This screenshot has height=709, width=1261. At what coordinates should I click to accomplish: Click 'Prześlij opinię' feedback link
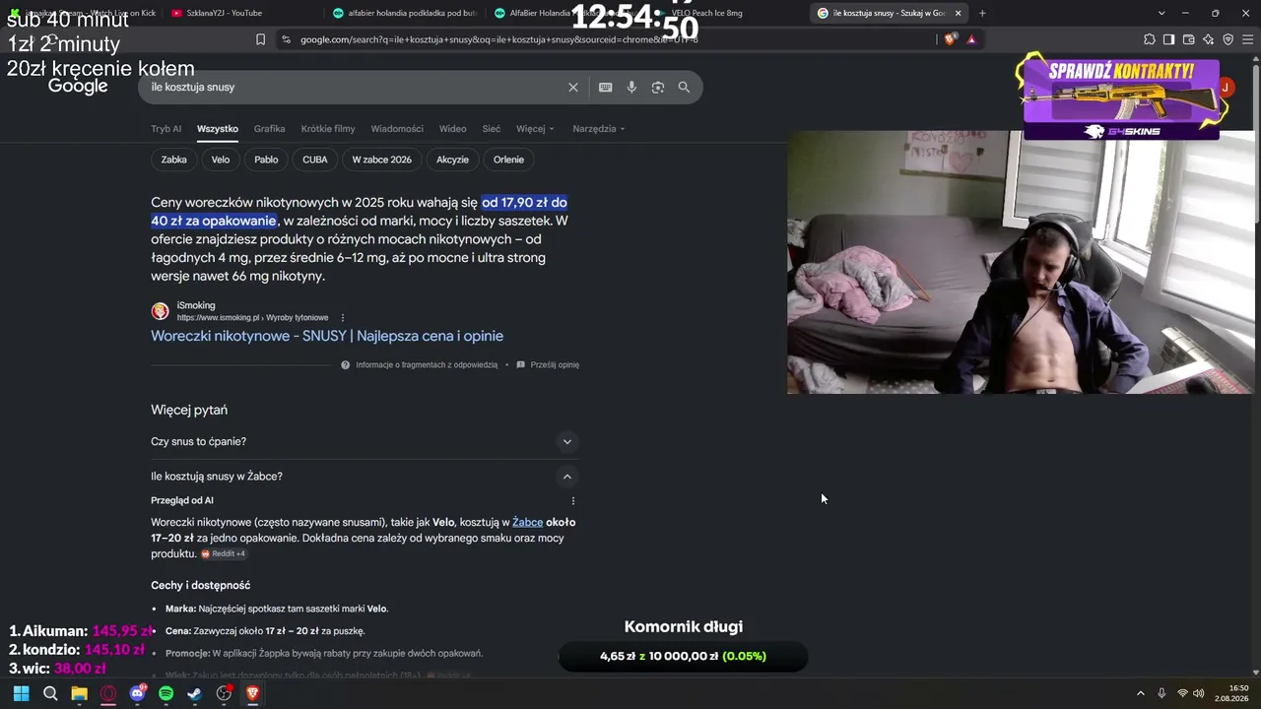pyautogui.click(x=548, y=365)
